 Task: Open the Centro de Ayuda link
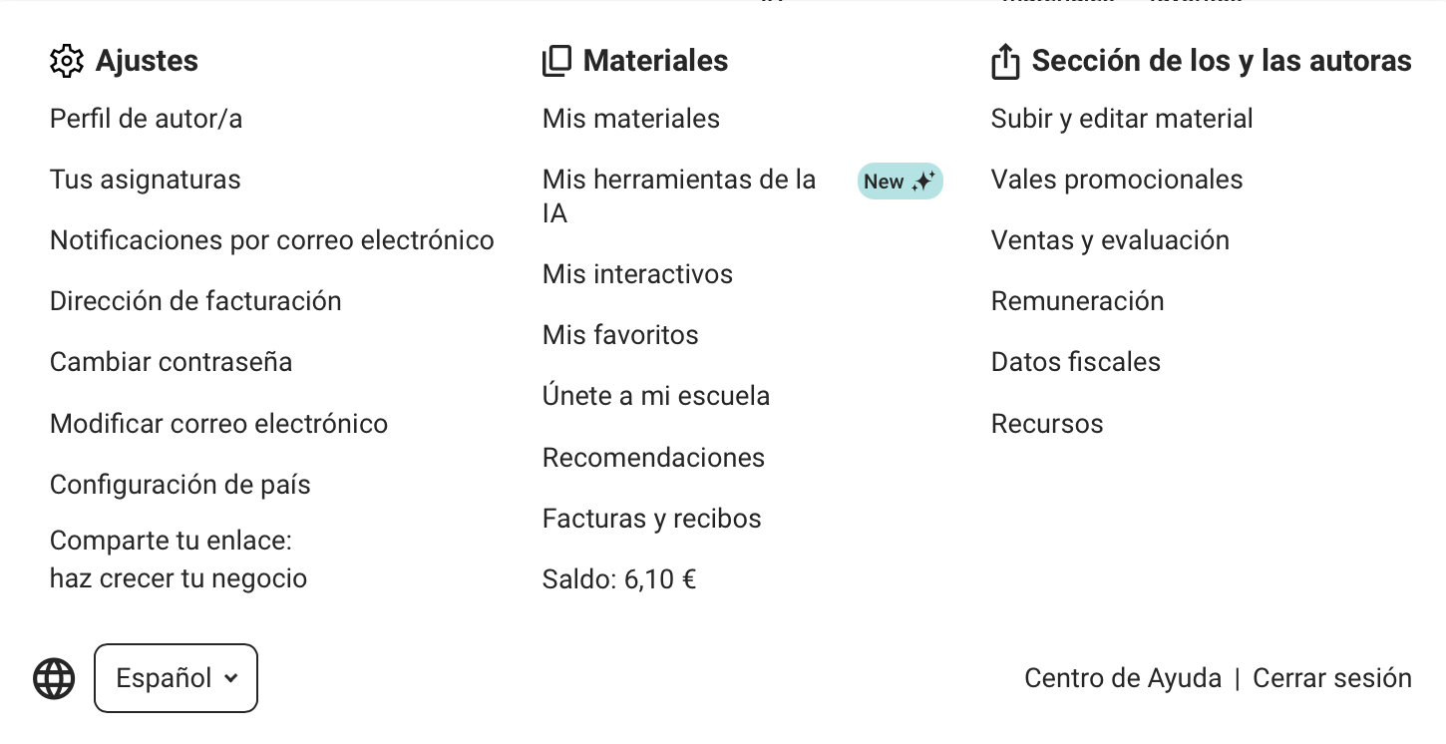point(1122,678)
